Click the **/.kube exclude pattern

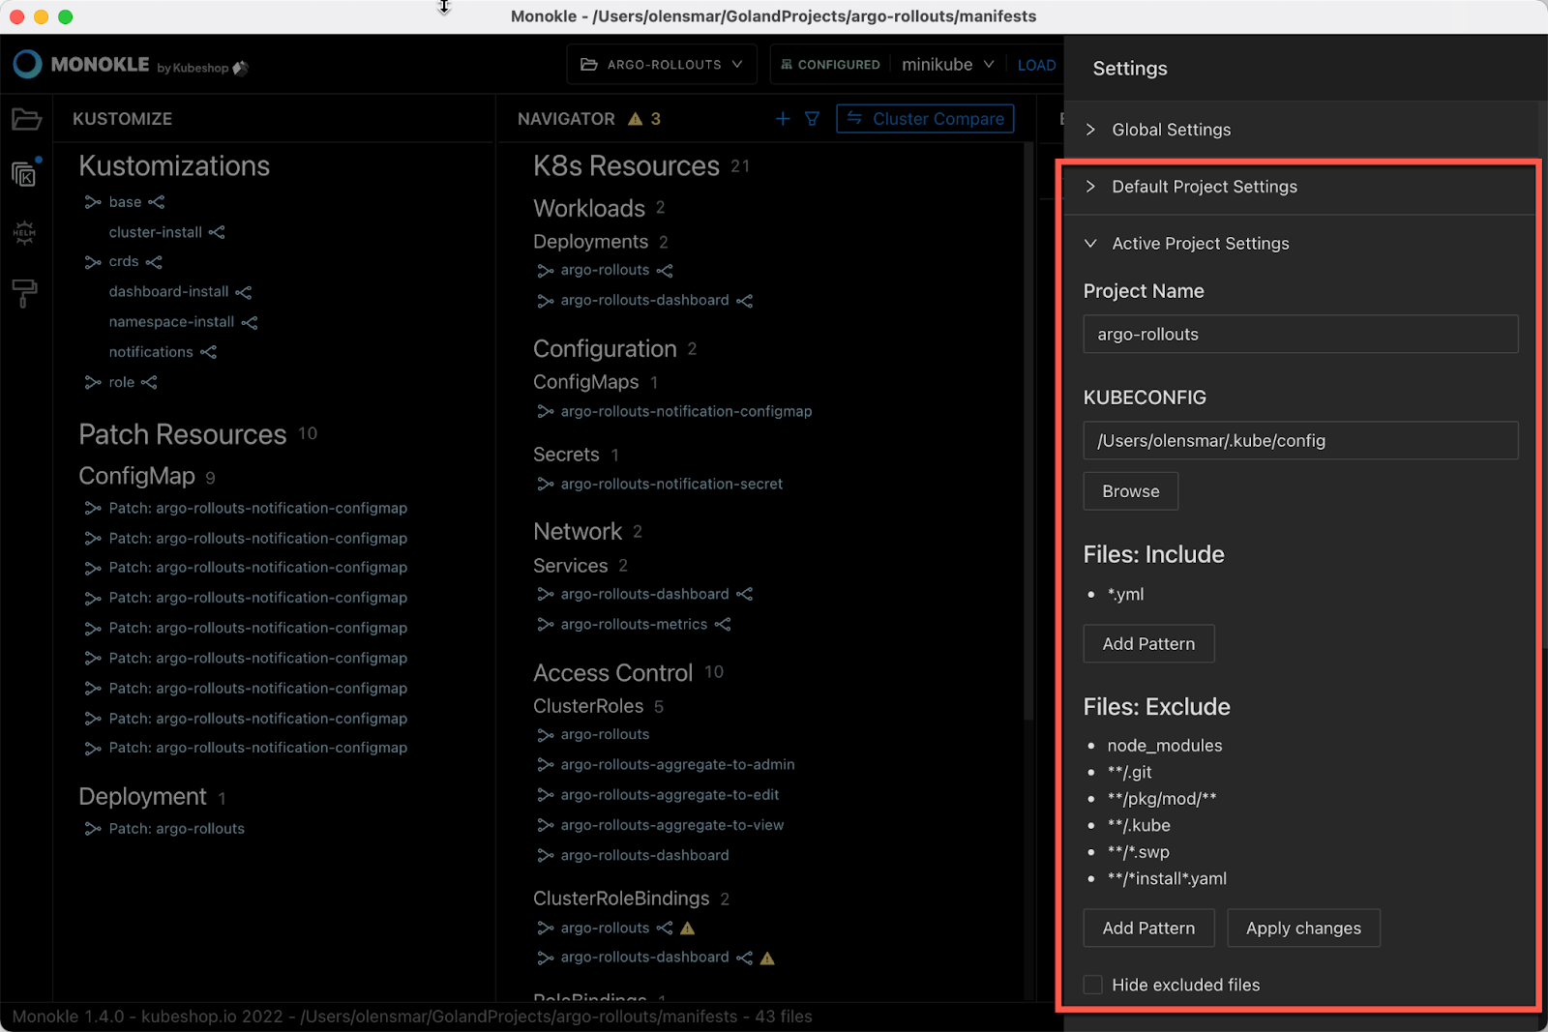click(x=1139, y=826)
